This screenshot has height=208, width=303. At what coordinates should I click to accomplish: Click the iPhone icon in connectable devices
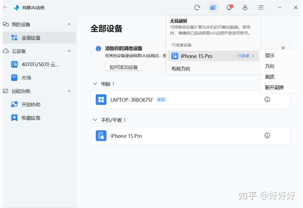click(175, 56)
